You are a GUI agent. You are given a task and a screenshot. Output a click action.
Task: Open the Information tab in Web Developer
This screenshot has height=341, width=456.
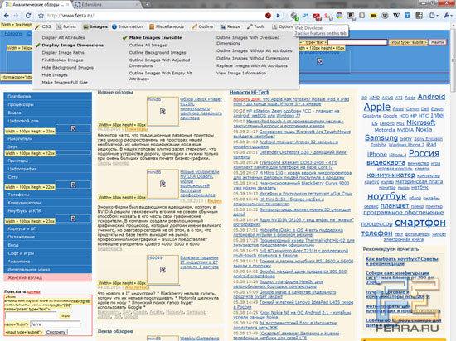click(x=127, y=26)
